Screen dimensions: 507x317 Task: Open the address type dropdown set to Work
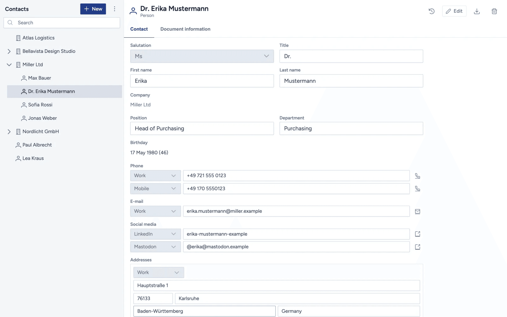pos(158,273)
